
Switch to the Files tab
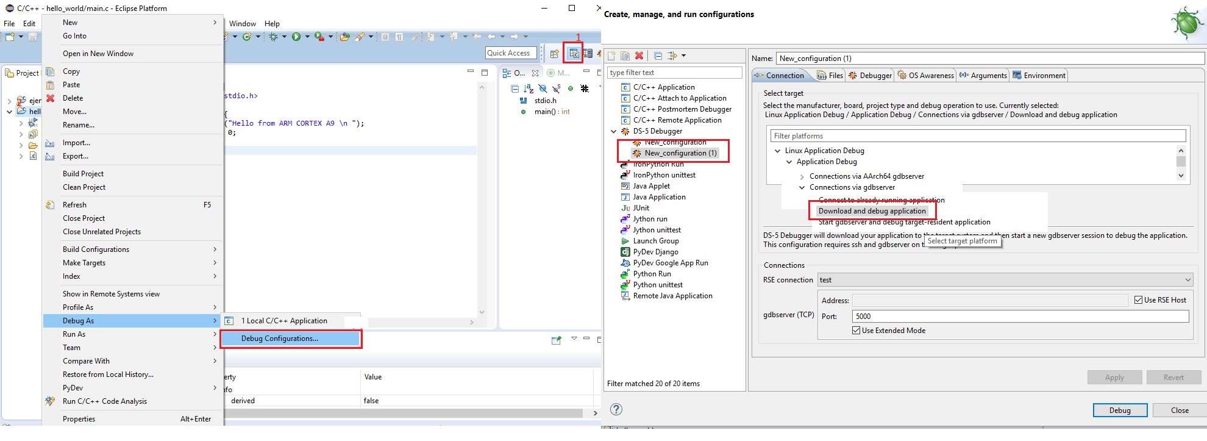[830, 76]
